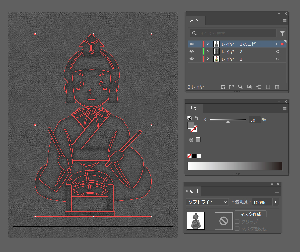Open the Locate Object search icon

tap(240, 87)
